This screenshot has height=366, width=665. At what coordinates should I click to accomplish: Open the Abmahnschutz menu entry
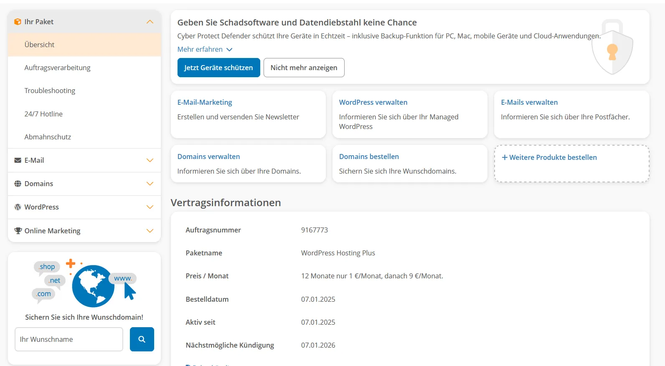[x=84, y=137]
